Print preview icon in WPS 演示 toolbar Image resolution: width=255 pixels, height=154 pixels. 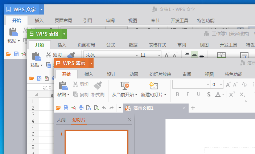coord(96,108)
